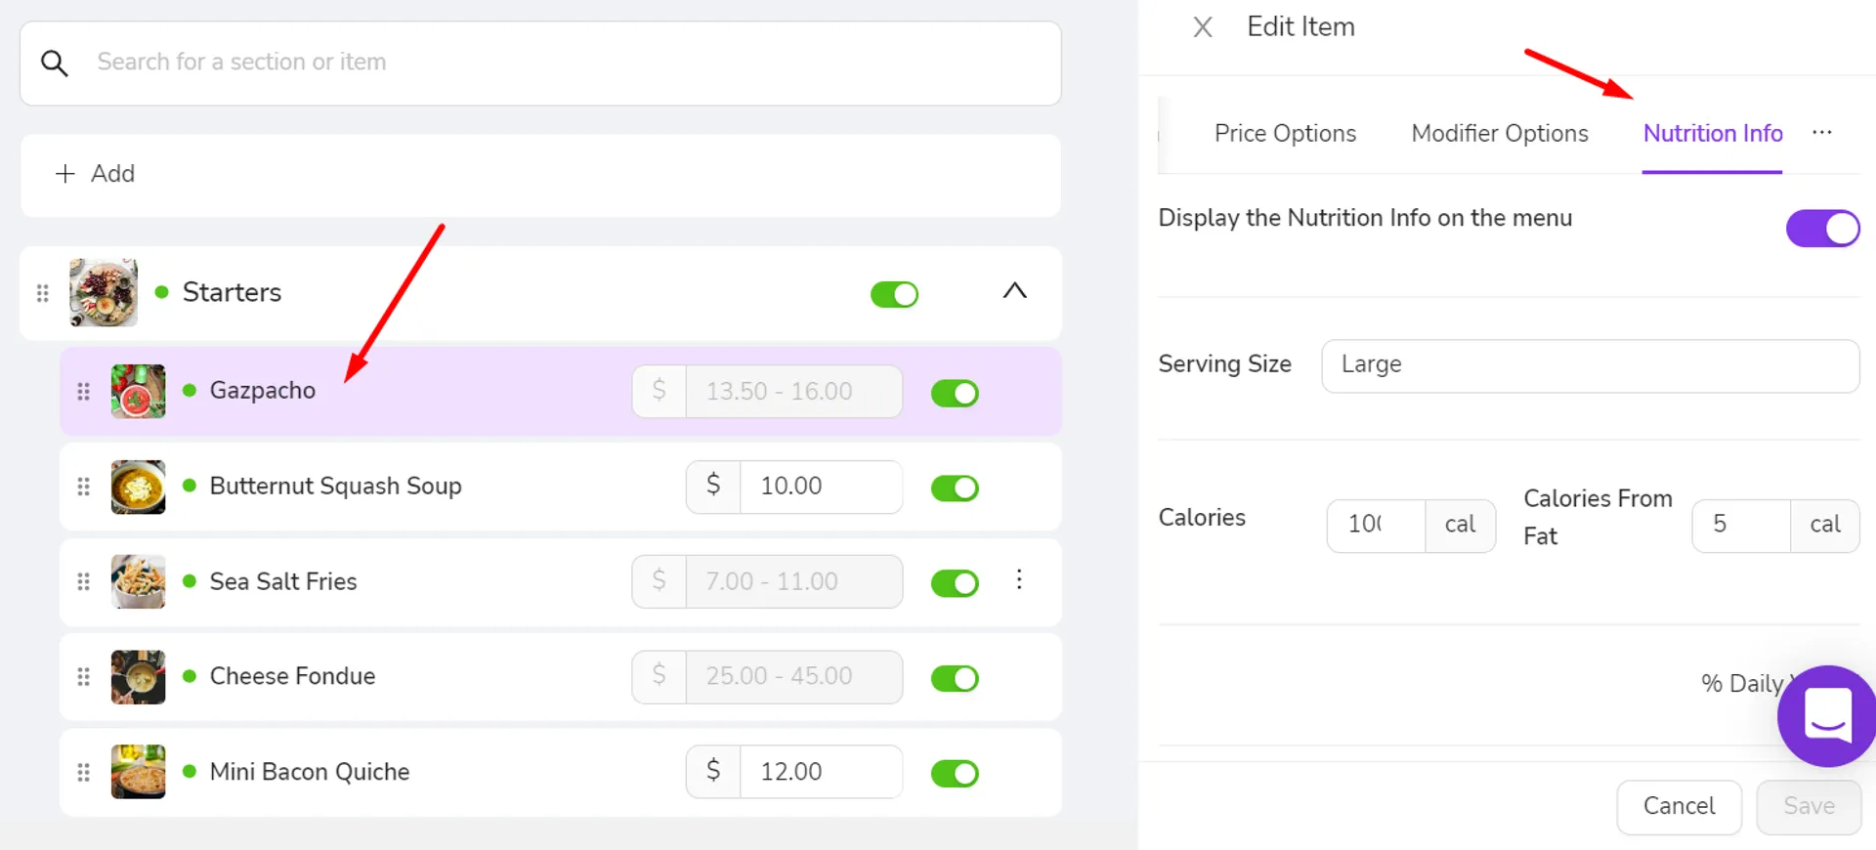
Task: Toggle the Starters section availability
Action: [x=895, y=294]
